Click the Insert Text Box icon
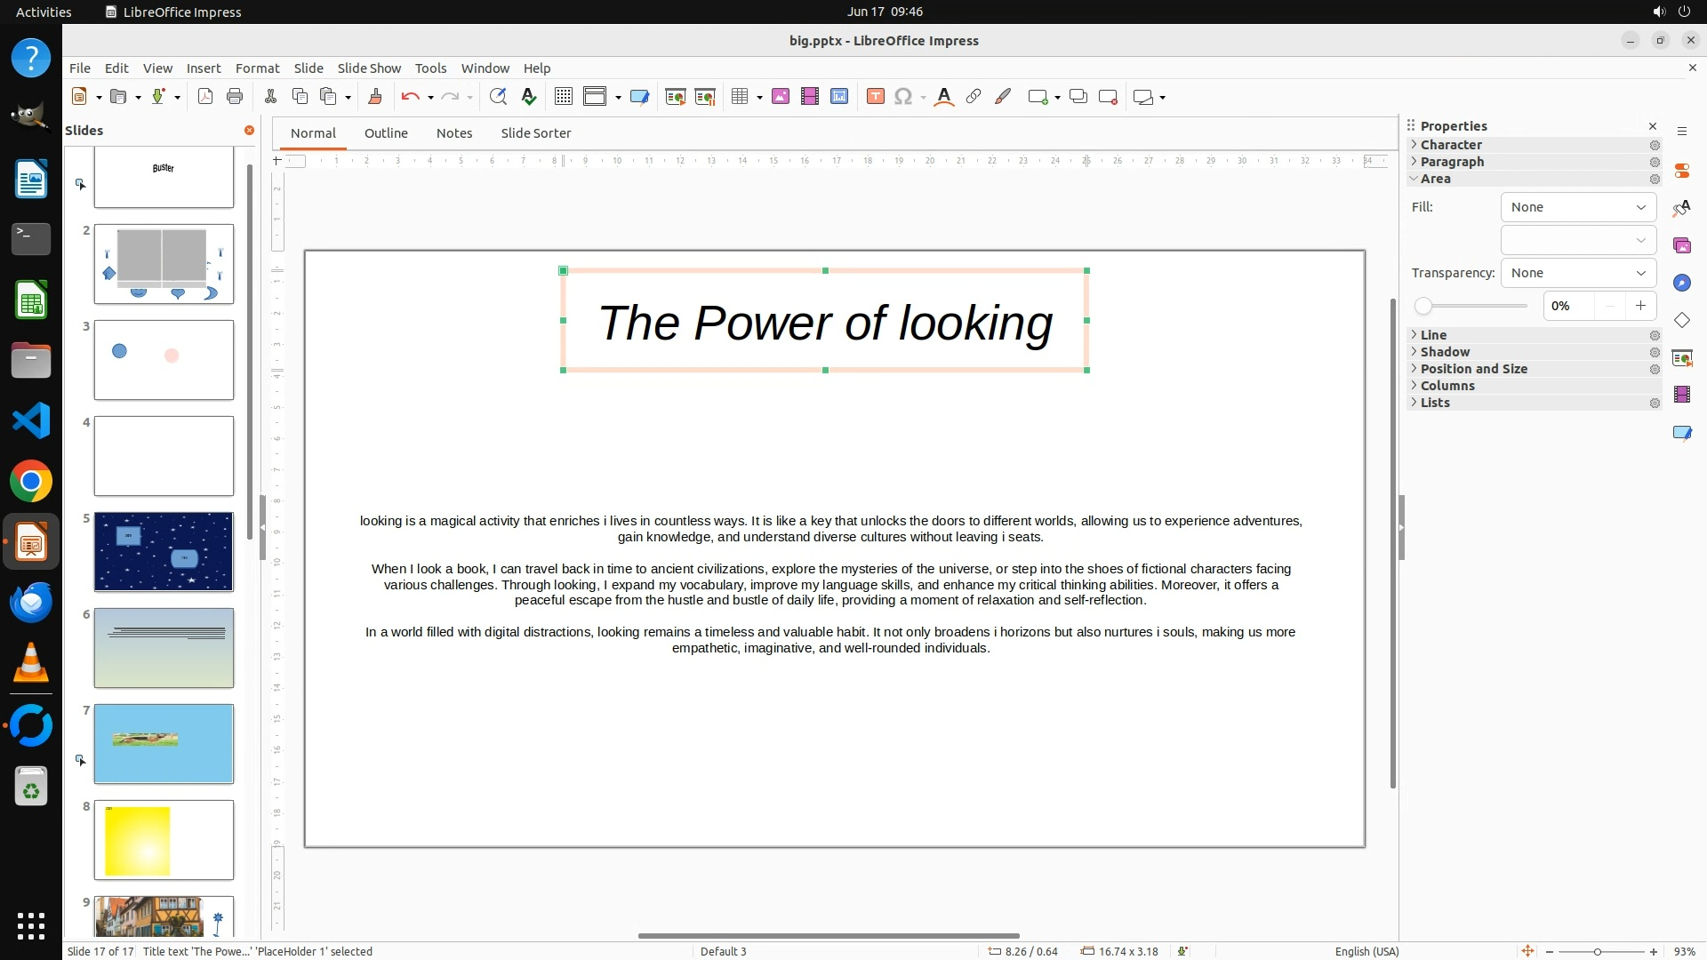1707x960 pixels. [875, 97]
